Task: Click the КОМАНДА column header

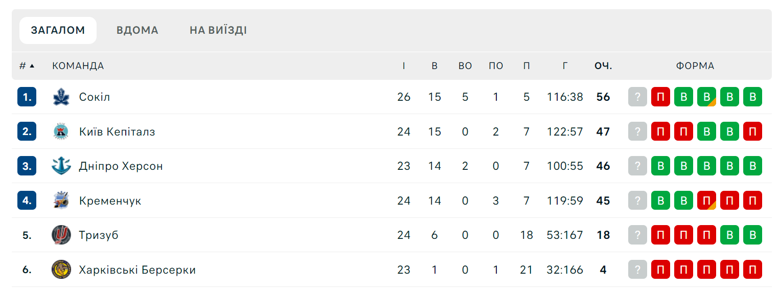Action: (x=78, y=66)
